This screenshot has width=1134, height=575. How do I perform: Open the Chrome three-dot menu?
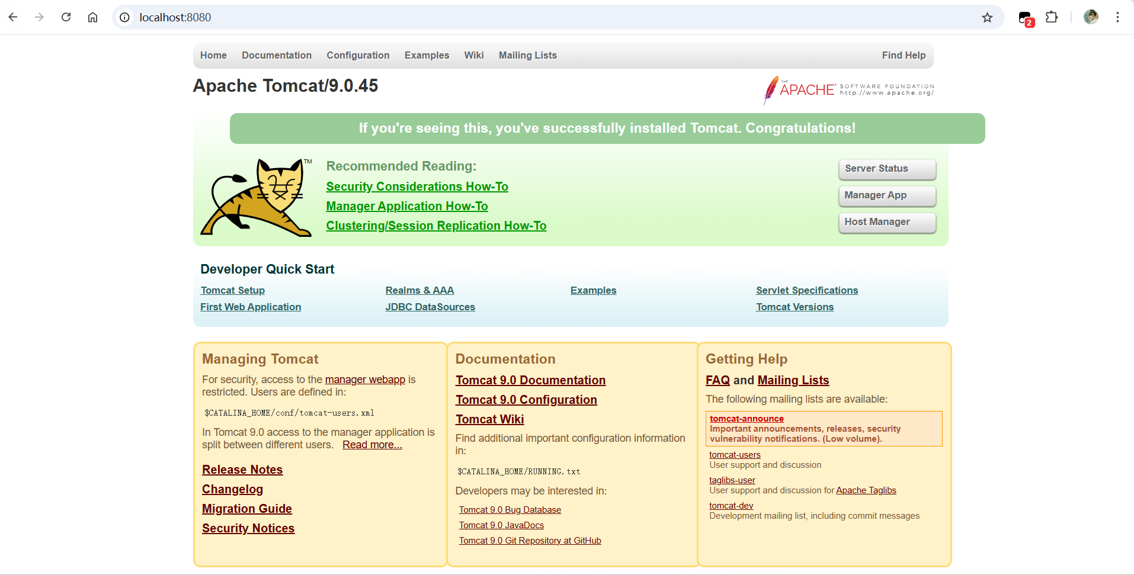tap(1117, 17)
